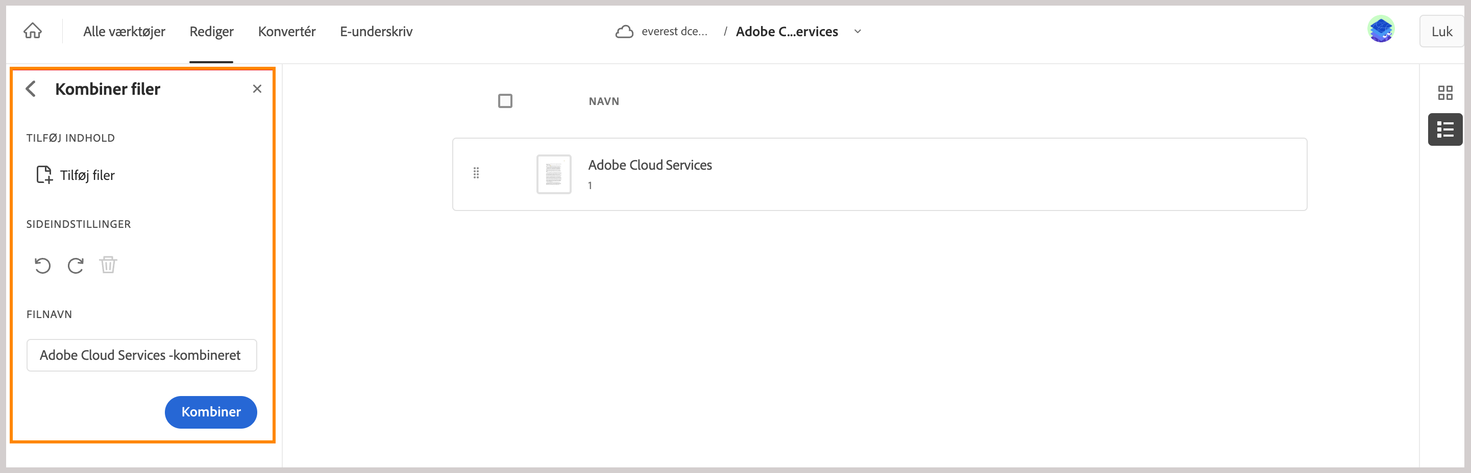
Task: Grab the drag handle of Adobe Cloud Services
Action: pos(476,173)
